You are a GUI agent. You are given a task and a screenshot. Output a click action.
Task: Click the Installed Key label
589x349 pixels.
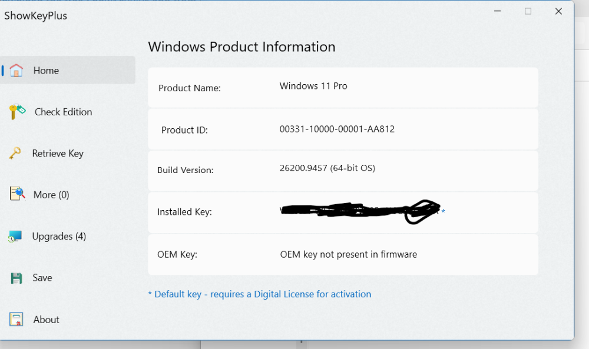click(x=184, y=212)
